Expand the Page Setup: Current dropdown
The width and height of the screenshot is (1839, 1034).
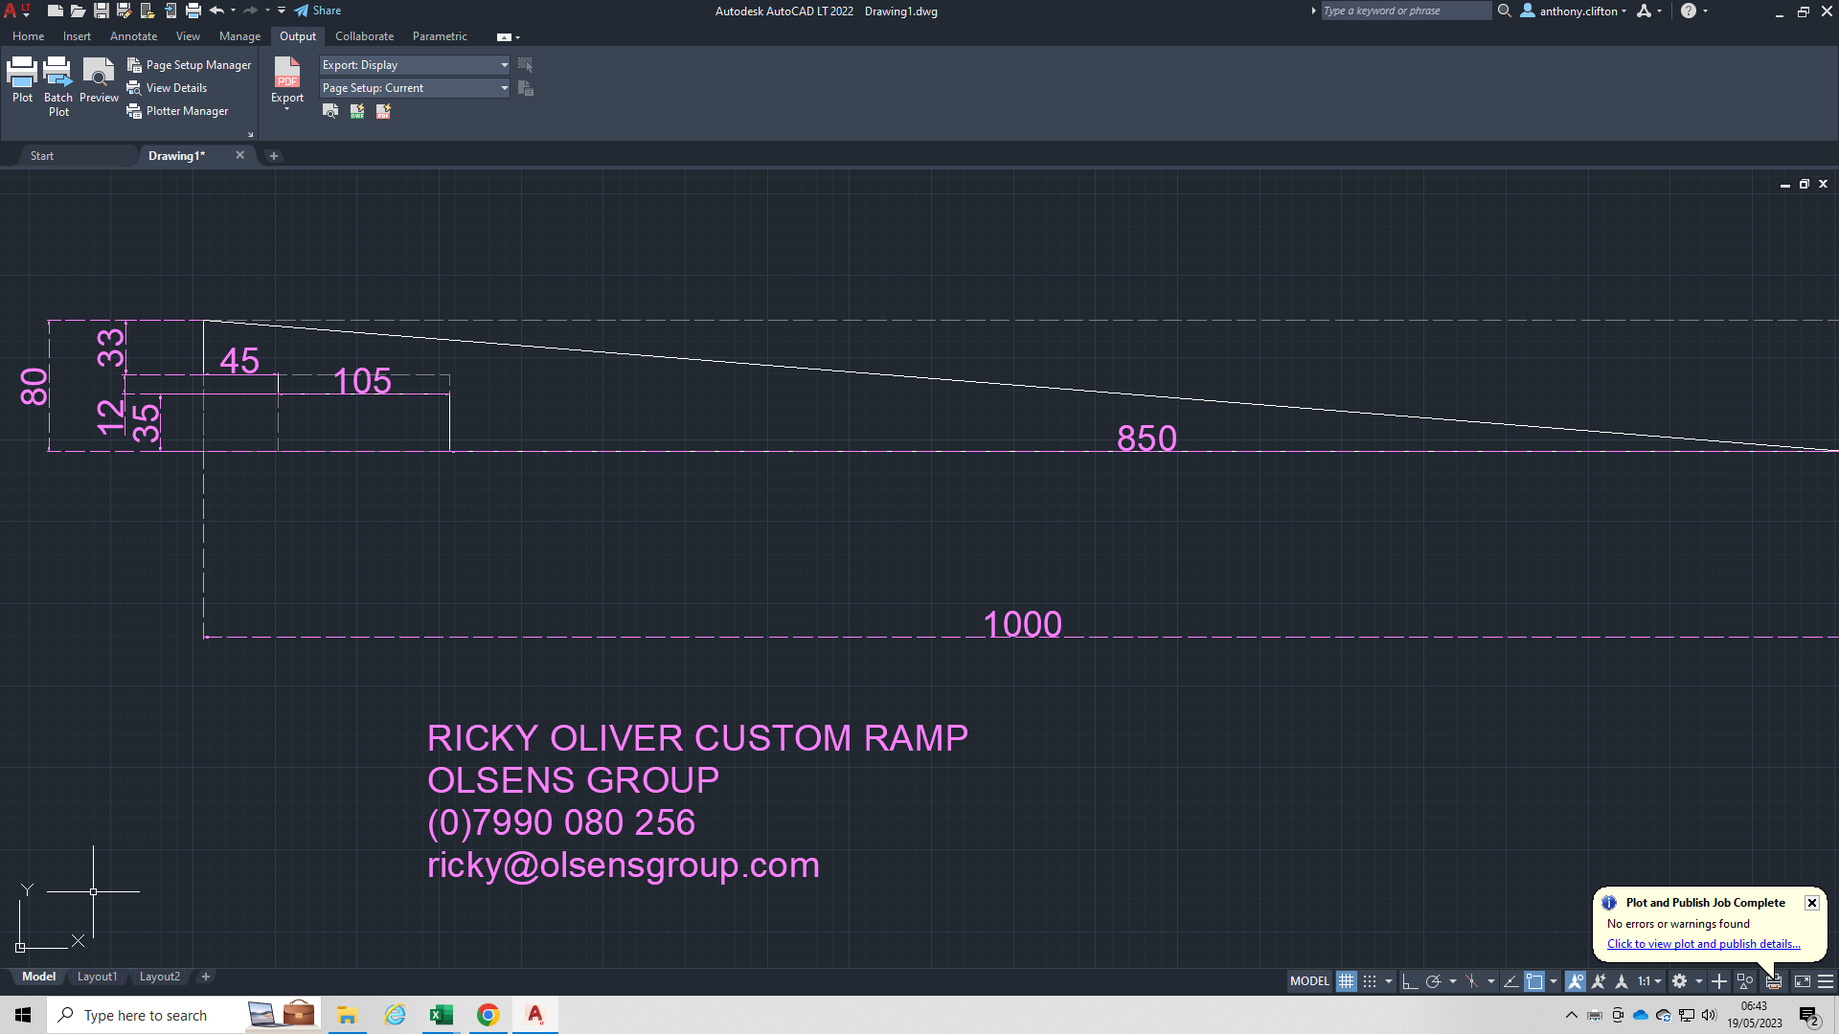tap(504, 88)
